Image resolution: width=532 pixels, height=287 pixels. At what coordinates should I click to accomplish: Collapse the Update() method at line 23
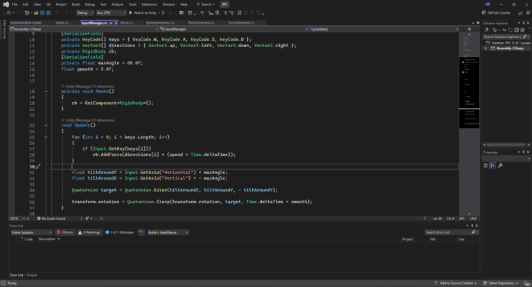click(x=46, y=125)
